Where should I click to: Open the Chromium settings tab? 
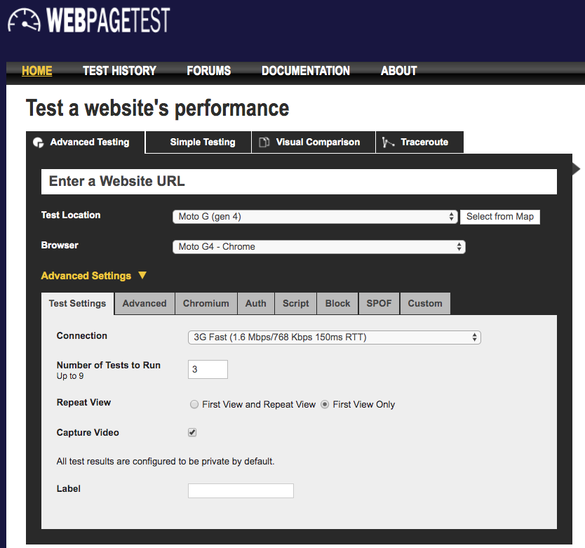point(206,304)
